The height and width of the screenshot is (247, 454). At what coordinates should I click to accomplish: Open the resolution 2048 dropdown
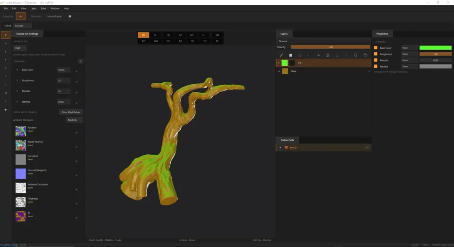point(20,48)
